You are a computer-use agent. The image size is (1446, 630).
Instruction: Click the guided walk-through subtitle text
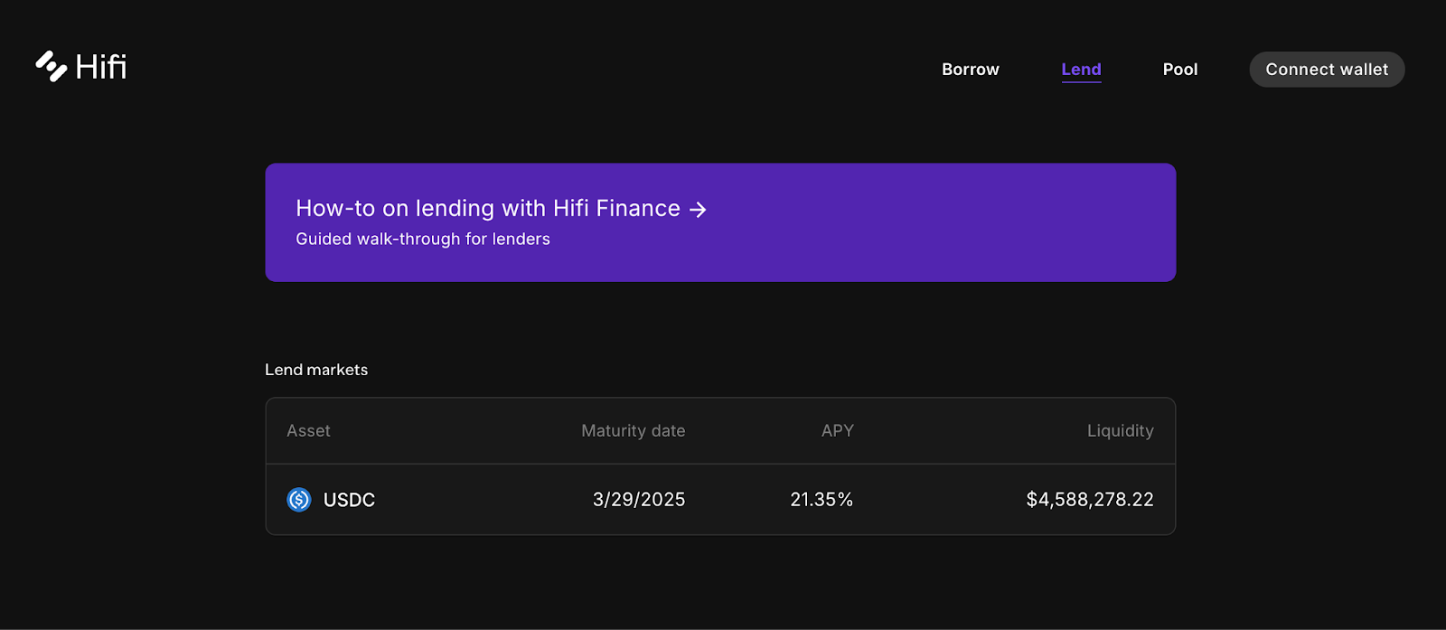423,240
